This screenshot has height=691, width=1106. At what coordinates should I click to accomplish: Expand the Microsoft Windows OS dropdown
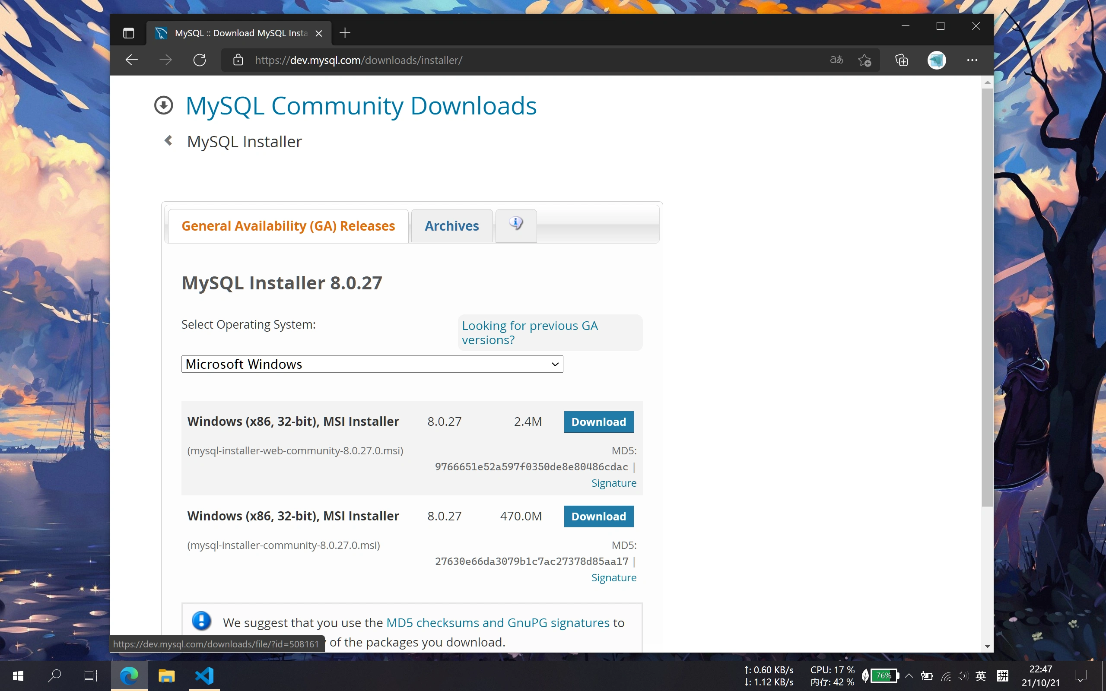tap(372, 364)
